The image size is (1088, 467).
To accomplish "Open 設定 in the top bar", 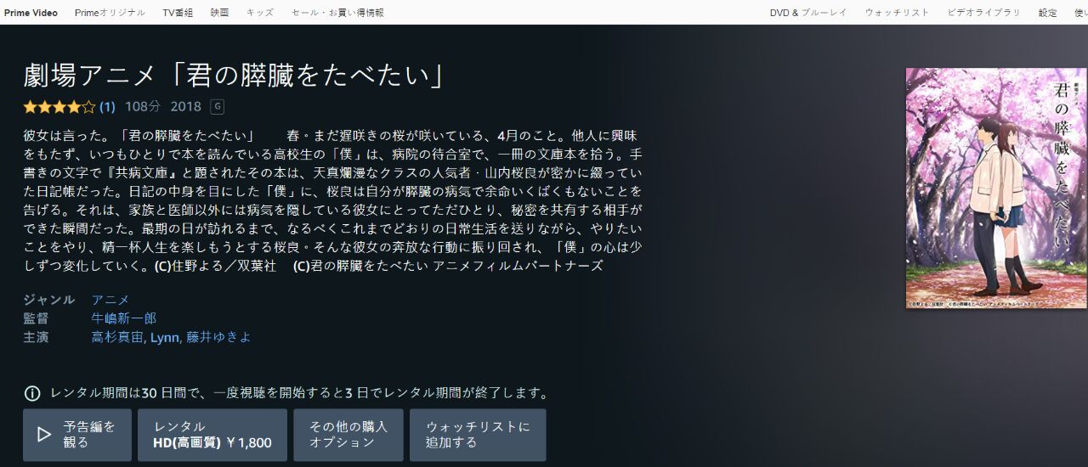I will tap(1047, 13).
